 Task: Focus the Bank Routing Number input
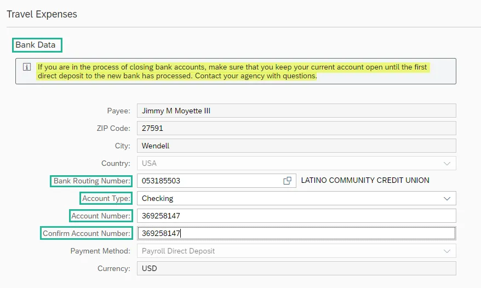(208, 181)
